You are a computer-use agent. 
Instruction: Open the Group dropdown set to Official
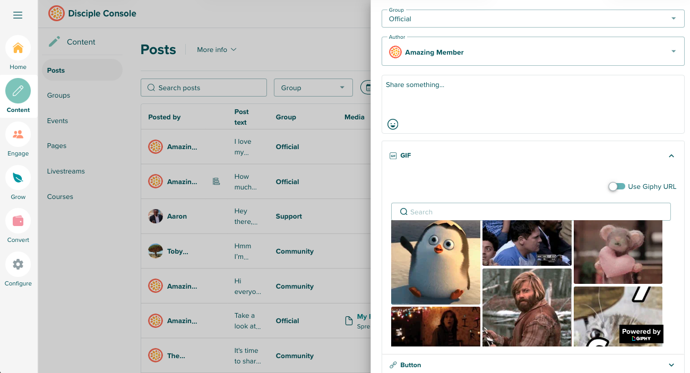[x=532, y=19]
